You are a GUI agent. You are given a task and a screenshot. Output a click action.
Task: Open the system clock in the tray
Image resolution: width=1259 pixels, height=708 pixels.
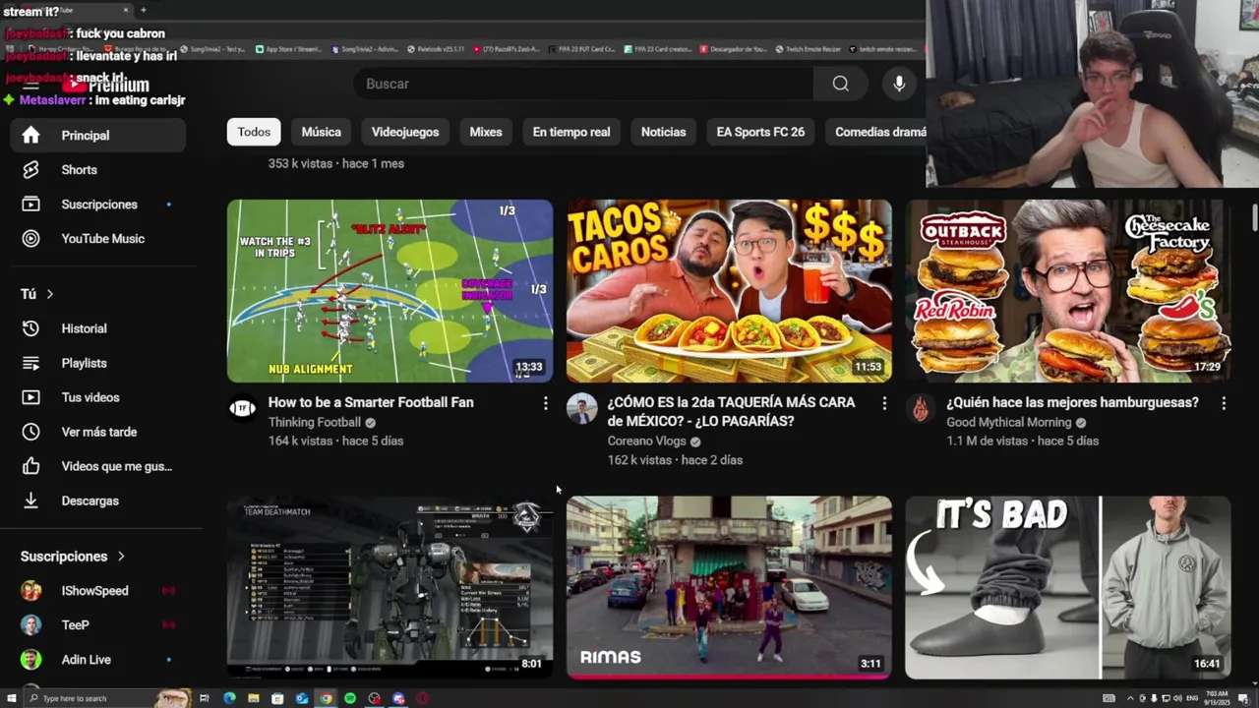(x=1218, y=698)
